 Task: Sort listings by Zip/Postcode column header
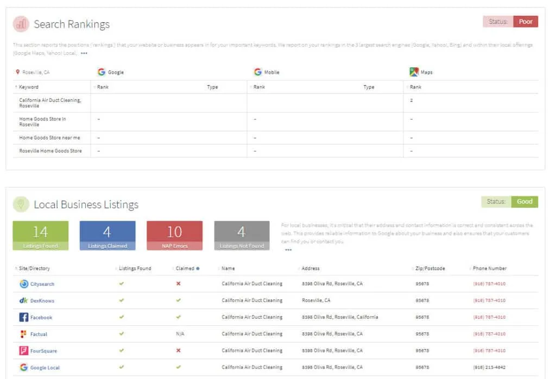point(431,268)
